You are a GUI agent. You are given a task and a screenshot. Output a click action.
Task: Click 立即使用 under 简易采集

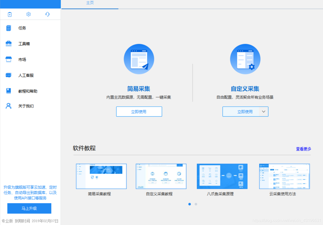139,111
